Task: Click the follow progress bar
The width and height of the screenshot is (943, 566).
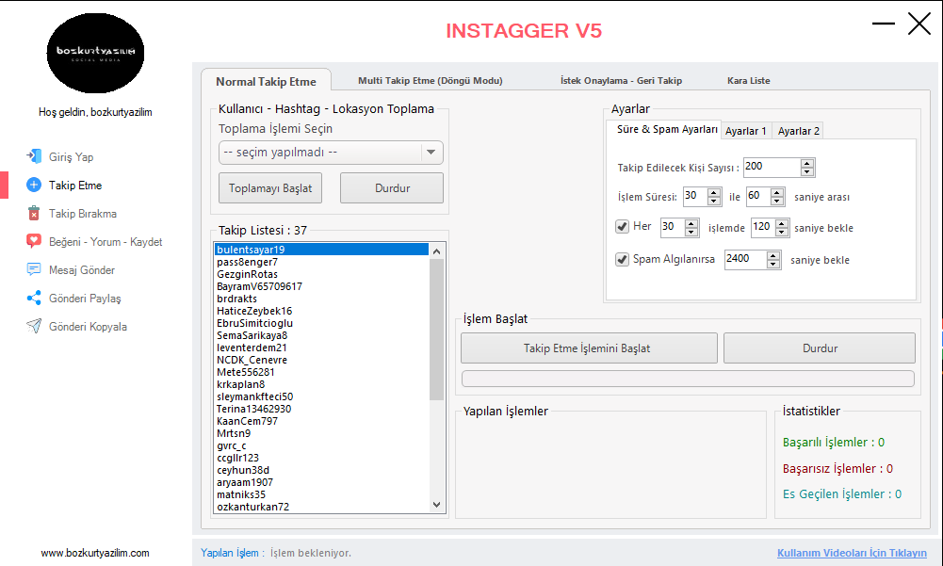Action: tap(688, 379)
